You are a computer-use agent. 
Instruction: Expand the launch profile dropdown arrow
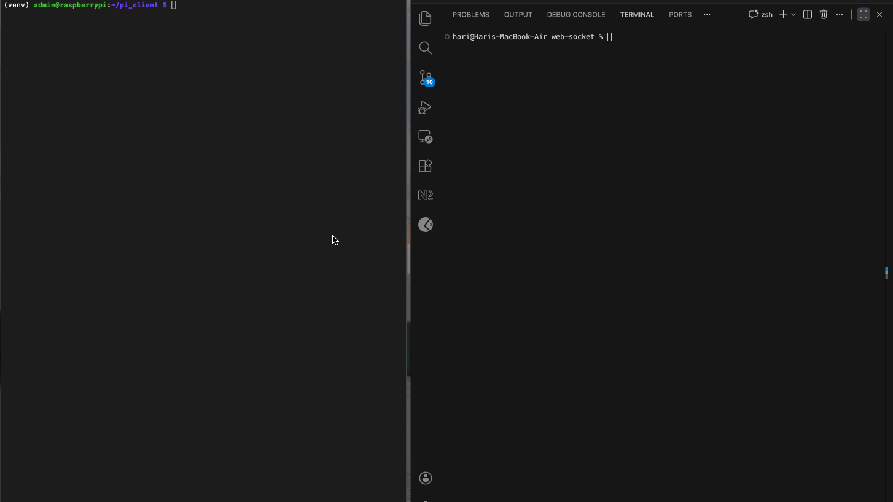pos(794,15)
